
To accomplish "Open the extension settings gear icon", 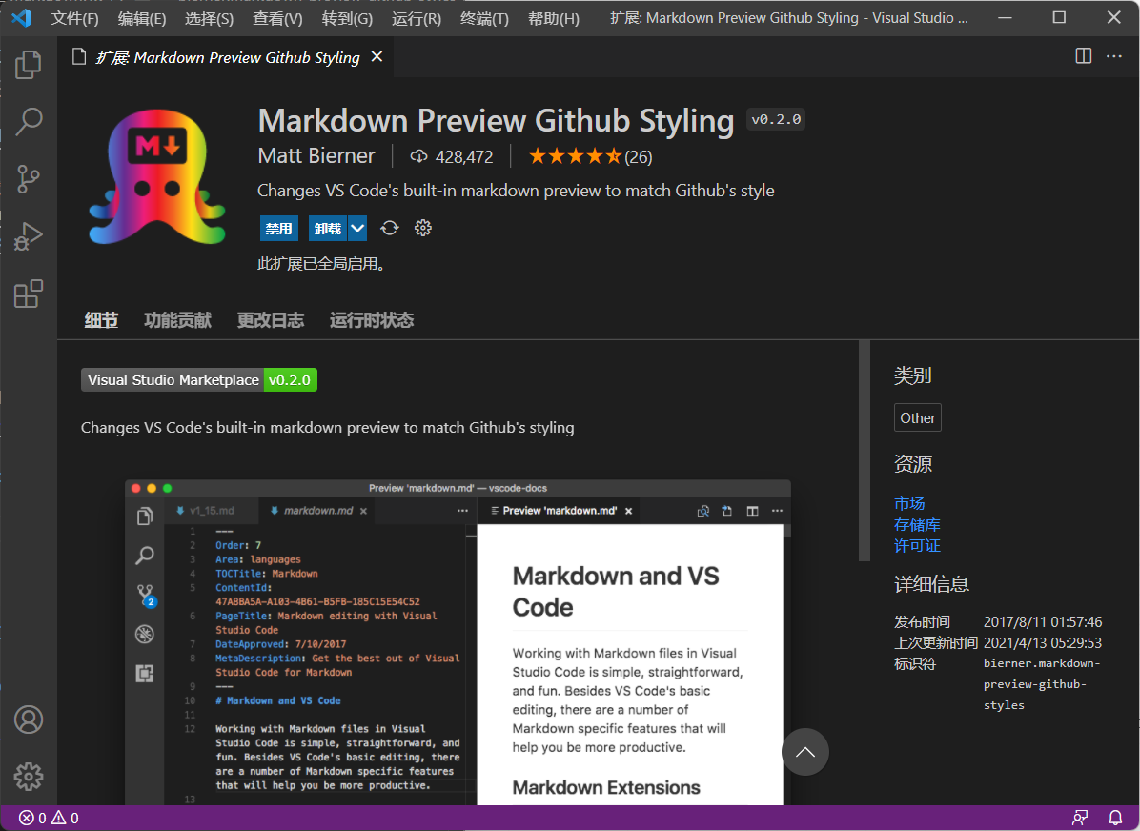I will coord(422,228).
